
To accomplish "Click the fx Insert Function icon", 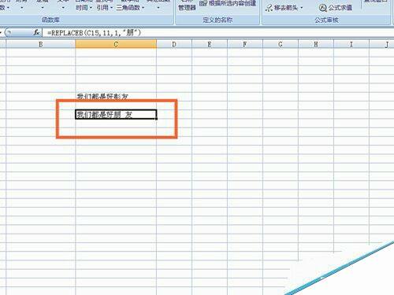I will (36, 32).
